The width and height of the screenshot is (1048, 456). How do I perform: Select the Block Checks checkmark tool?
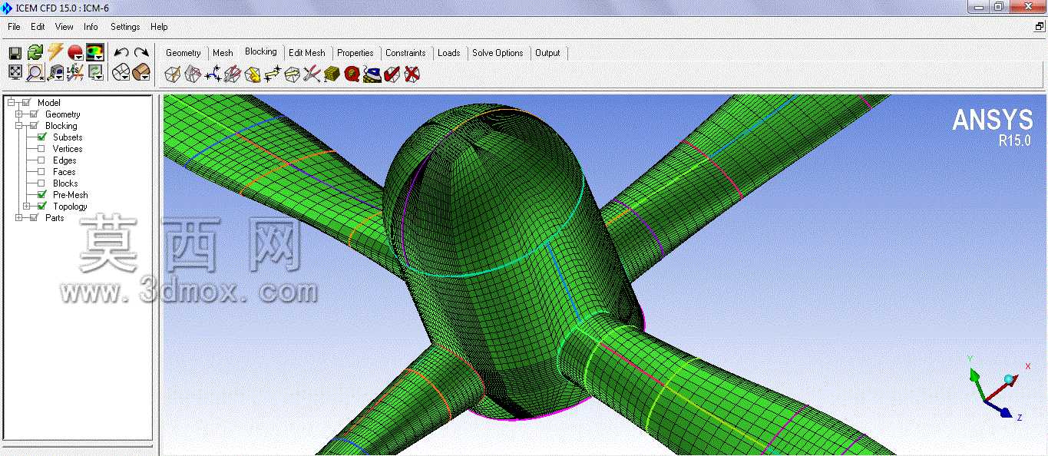point(392,74)
